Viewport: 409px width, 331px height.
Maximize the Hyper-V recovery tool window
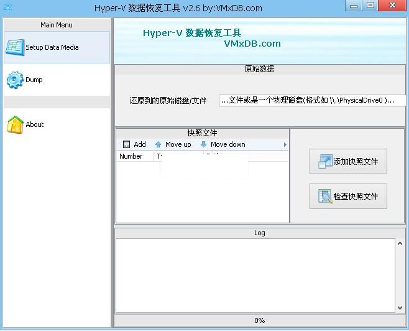click(370, 6)
